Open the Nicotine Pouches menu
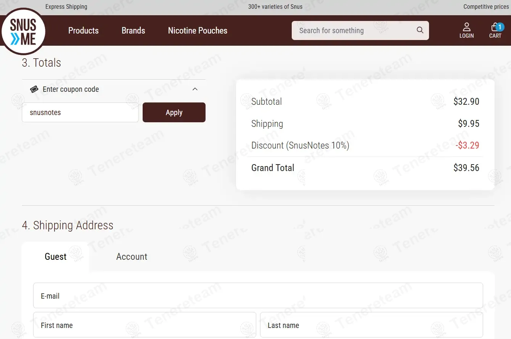The image size is (511, 339). click(x=198, y=30)
